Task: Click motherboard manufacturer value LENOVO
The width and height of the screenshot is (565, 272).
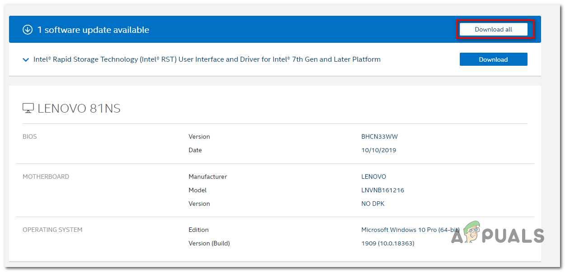Action: (374, 177)
